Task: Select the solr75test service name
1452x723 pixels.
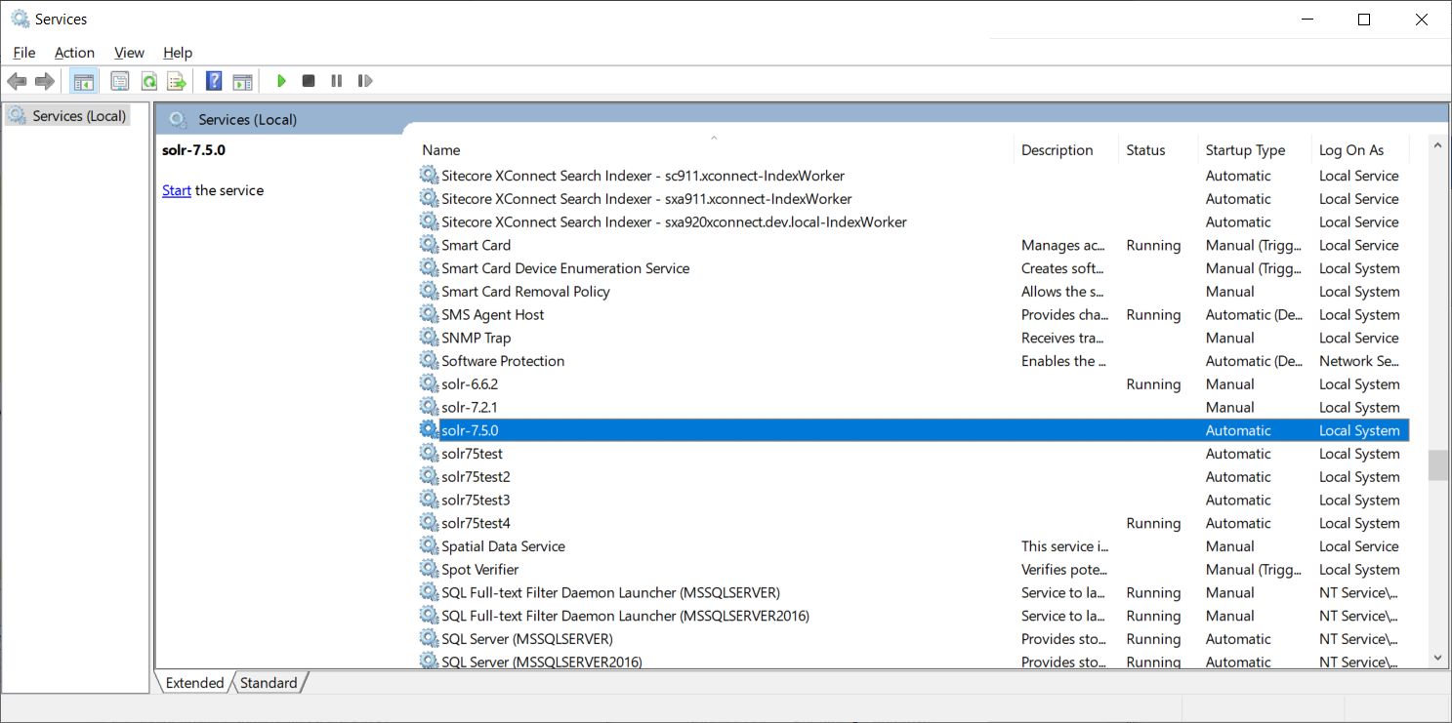Action: (472, 454)
